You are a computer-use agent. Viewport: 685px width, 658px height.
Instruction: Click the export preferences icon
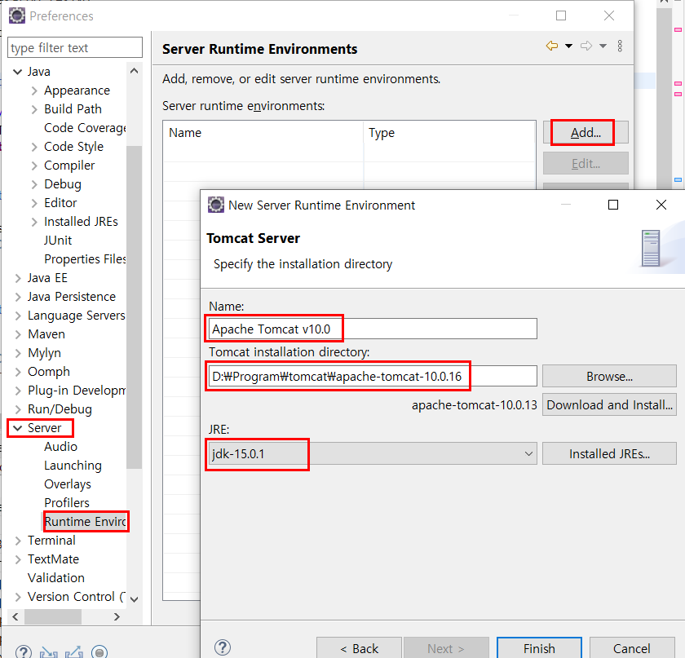(74, 652)
